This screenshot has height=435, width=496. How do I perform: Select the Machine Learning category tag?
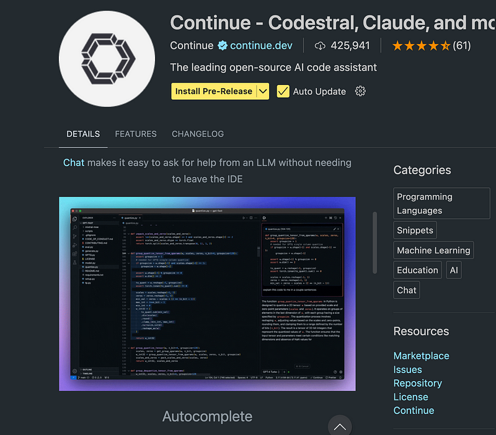434,250
